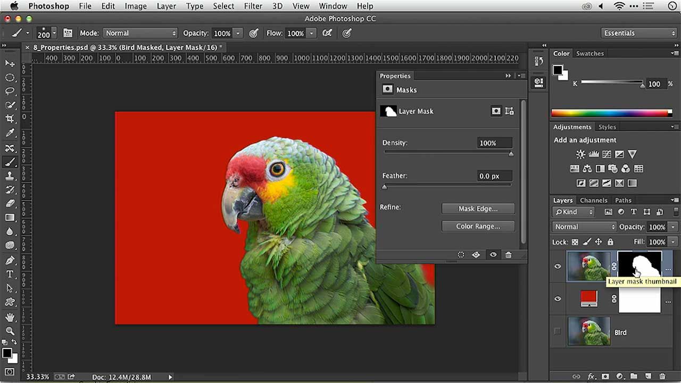Select the Eyedropper tool

click(x=10, y=134)
